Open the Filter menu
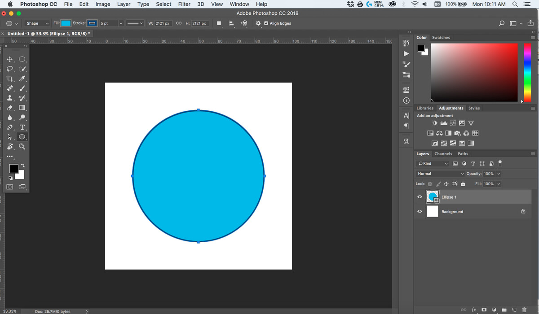The width and height of the screenshot is (539, 314). pyautogui.click(x=184, y=4)
